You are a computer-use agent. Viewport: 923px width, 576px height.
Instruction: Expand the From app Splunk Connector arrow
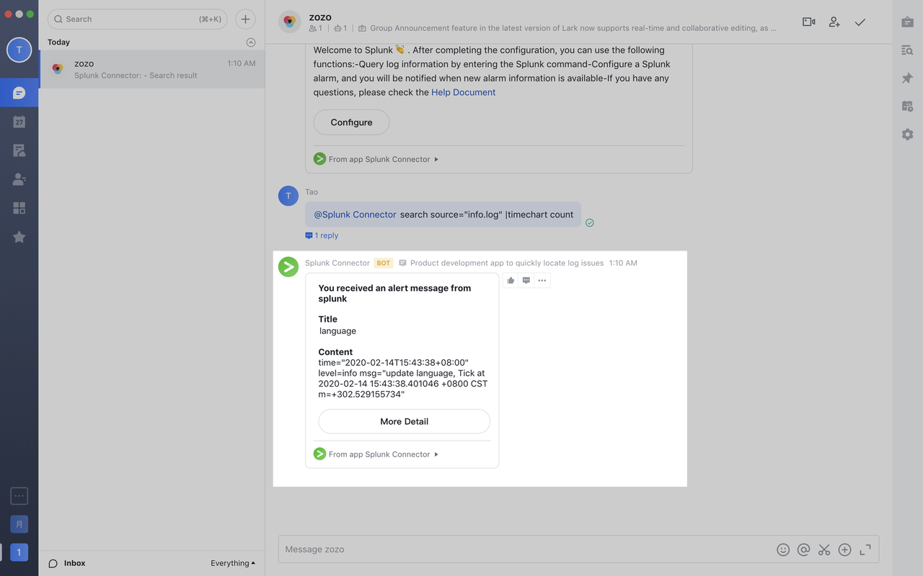coord(436,454)
